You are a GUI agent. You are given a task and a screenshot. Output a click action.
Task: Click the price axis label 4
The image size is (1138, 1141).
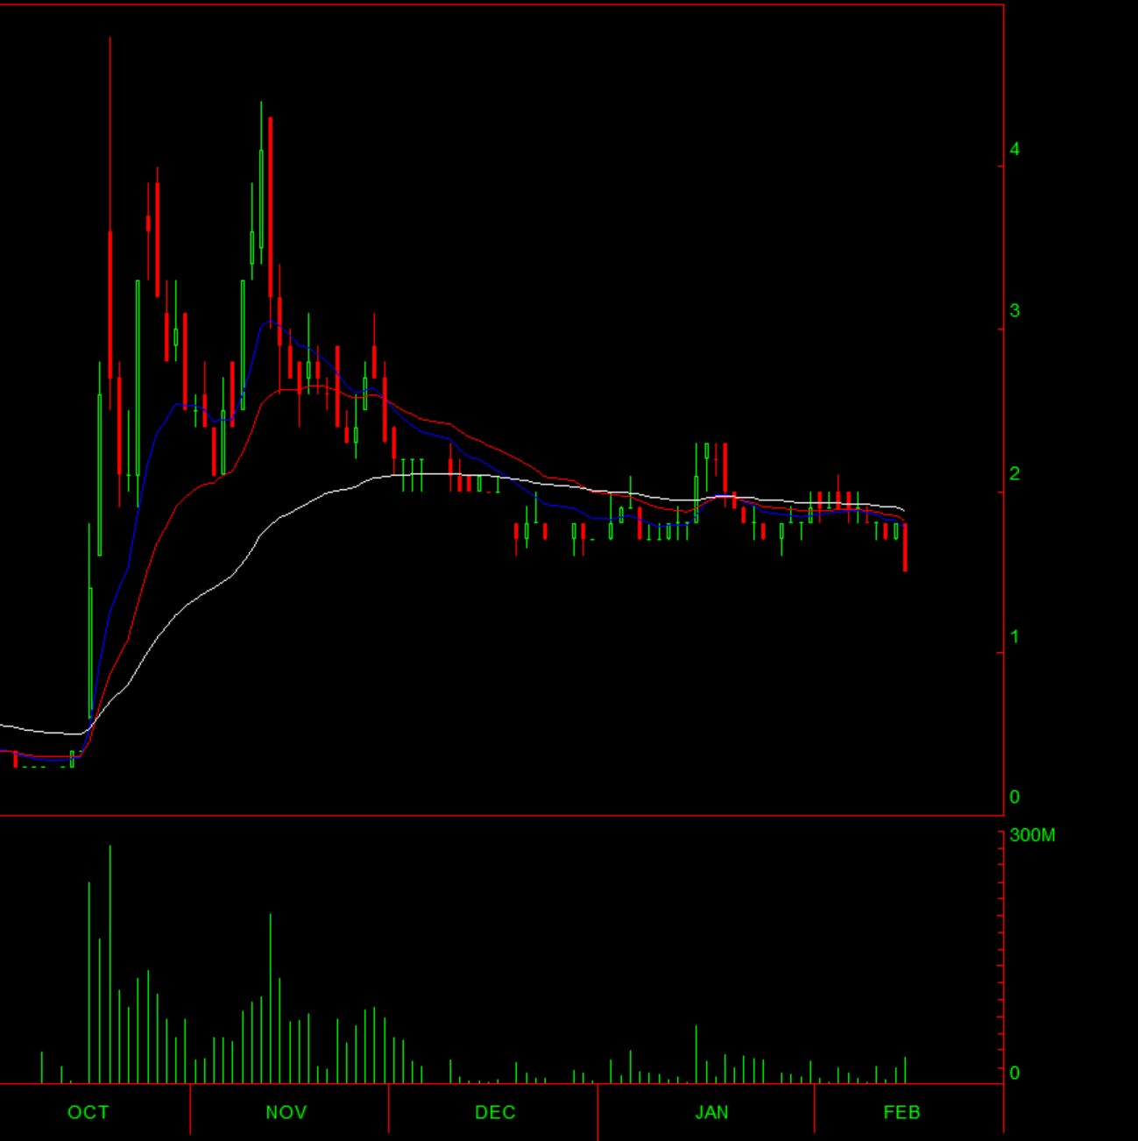1014,149
